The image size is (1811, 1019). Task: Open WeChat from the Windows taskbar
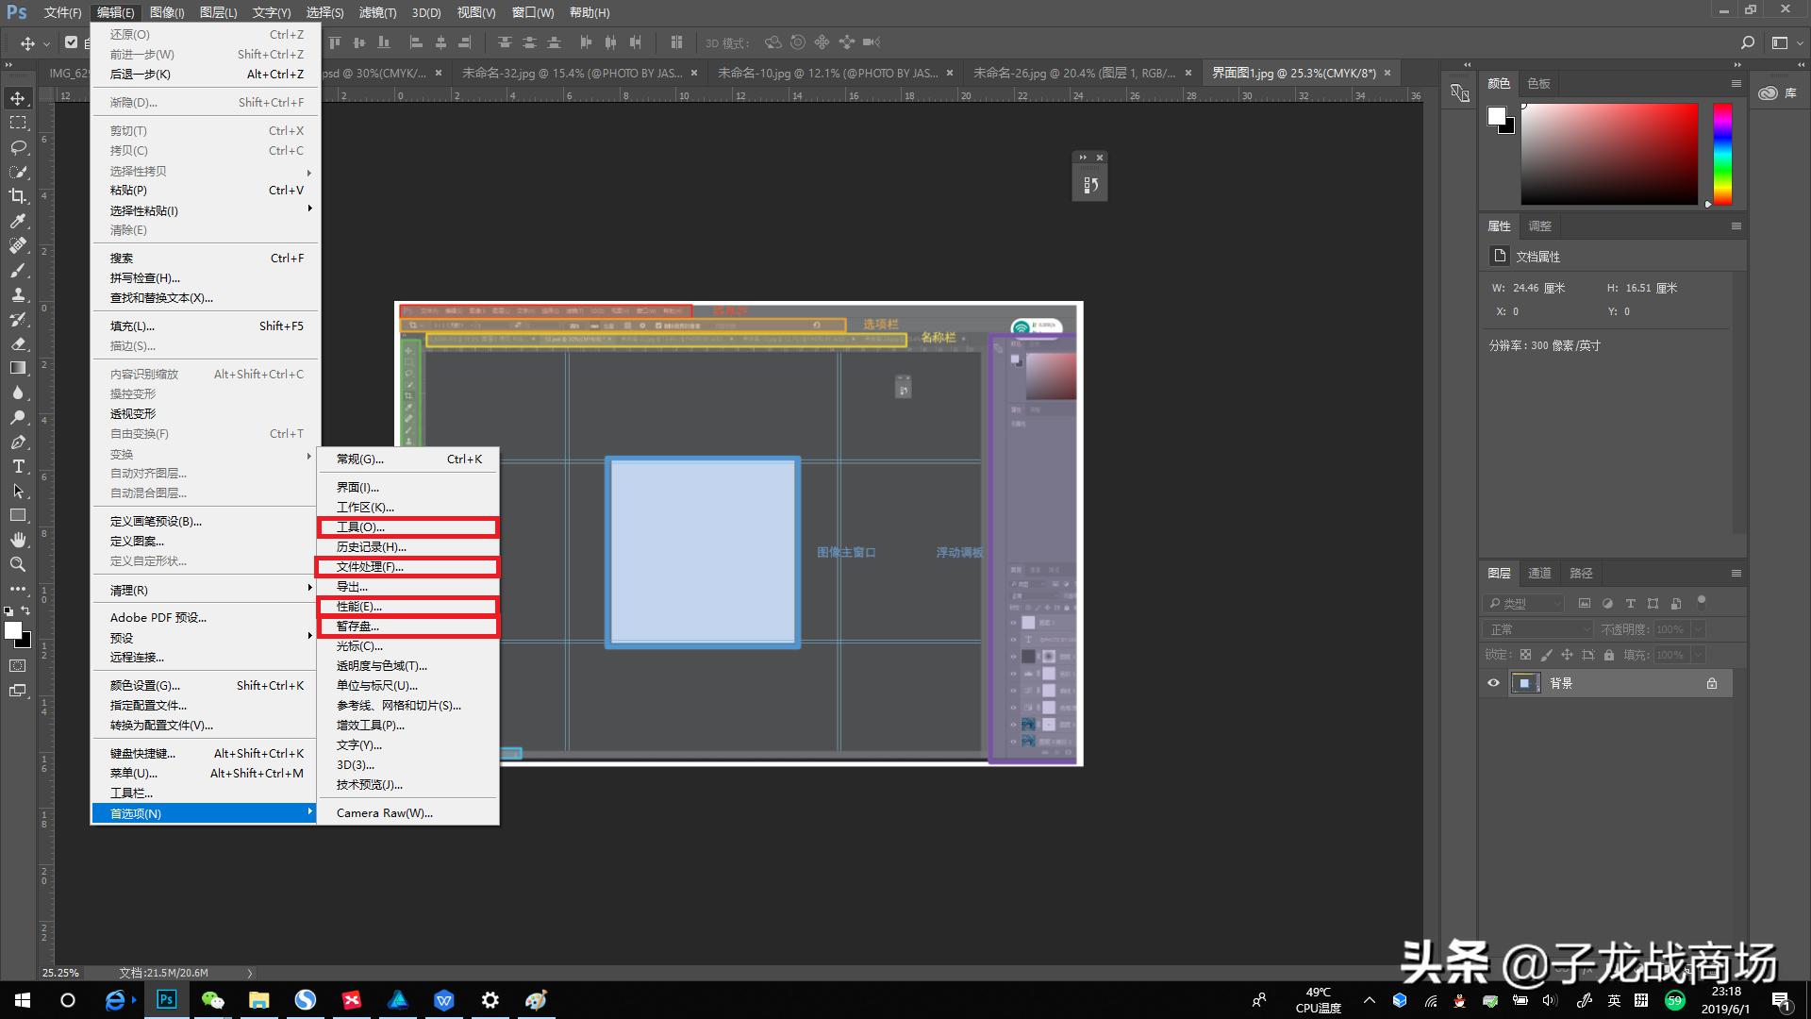click(212, 1000)
